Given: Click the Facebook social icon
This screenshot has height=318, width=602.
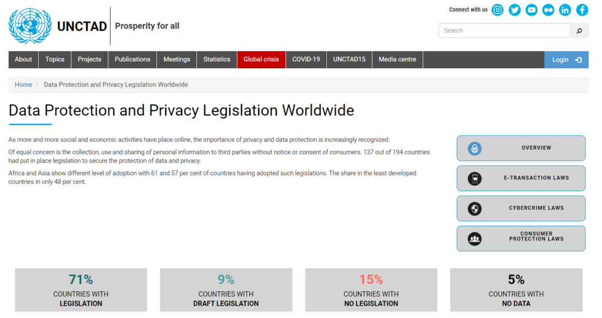Looking at the screenshot, I should 582,10.
